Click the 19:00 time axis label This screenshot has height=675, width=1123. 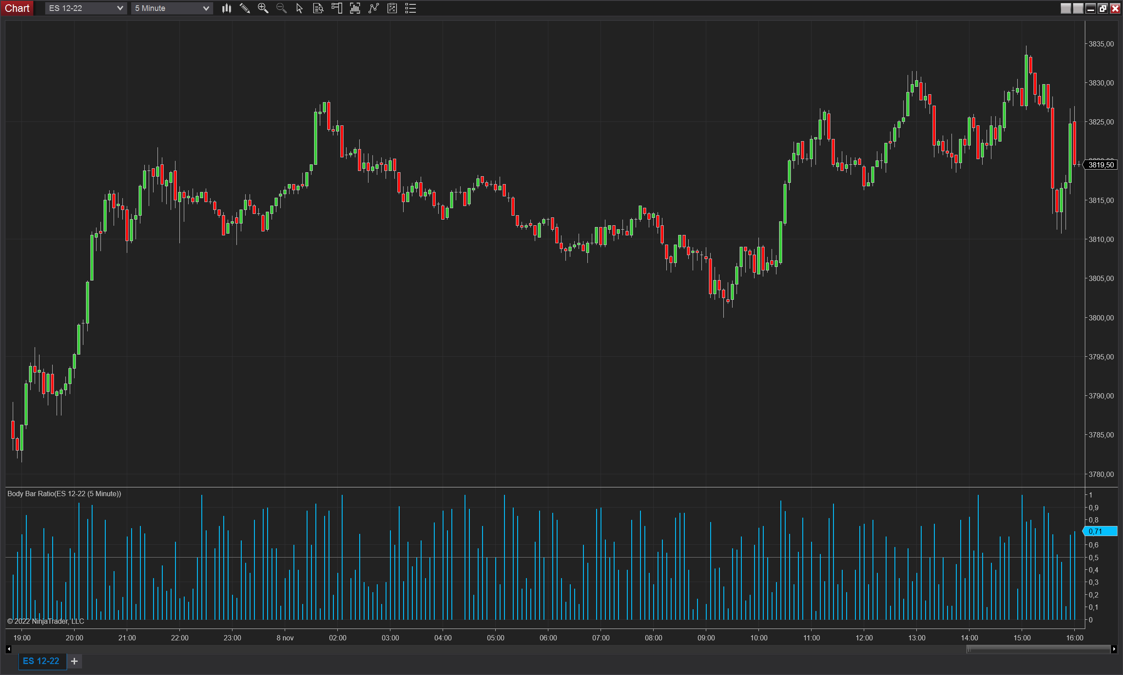coord(22,638)
